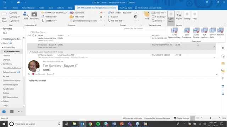Open File Explorer from the taskbar

[x=74, y=124]
